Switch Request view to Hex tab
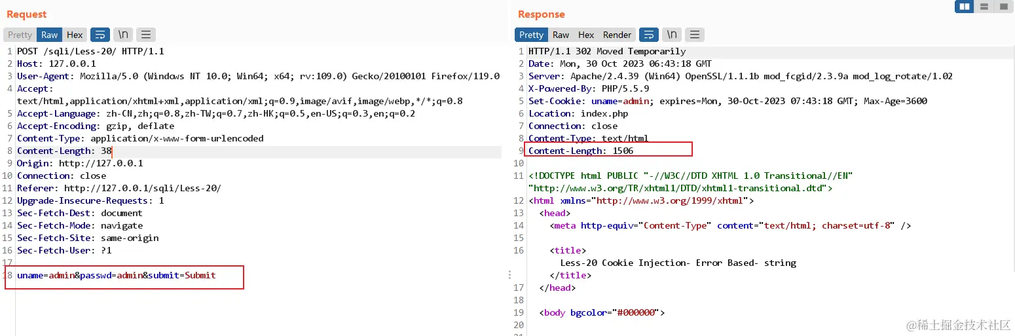The width and height of the screenshot is (1015, 336). (75, 35)
